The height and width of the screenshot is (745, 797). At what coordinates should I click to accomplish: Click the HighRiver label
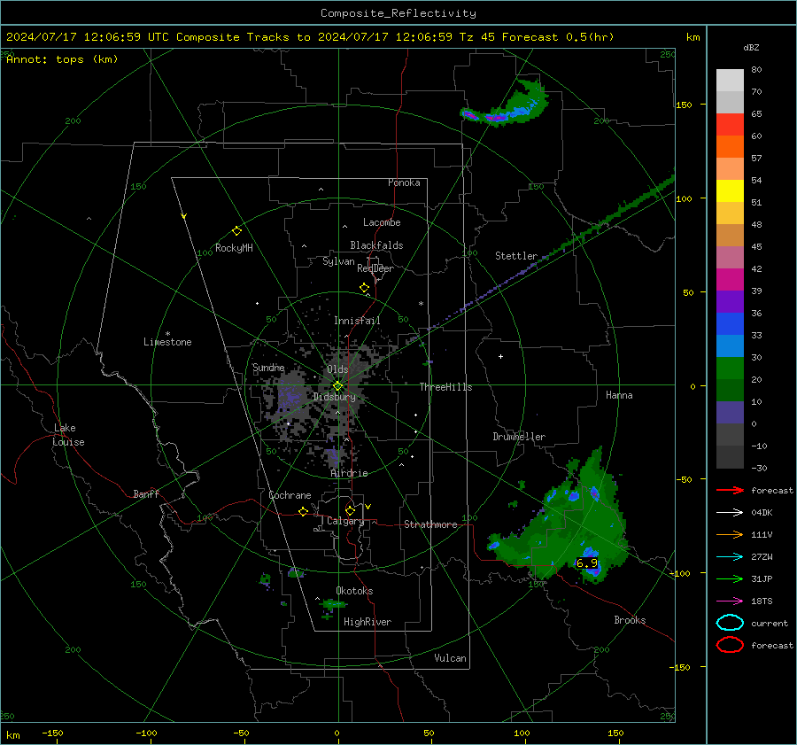click(x=368, y=622)
